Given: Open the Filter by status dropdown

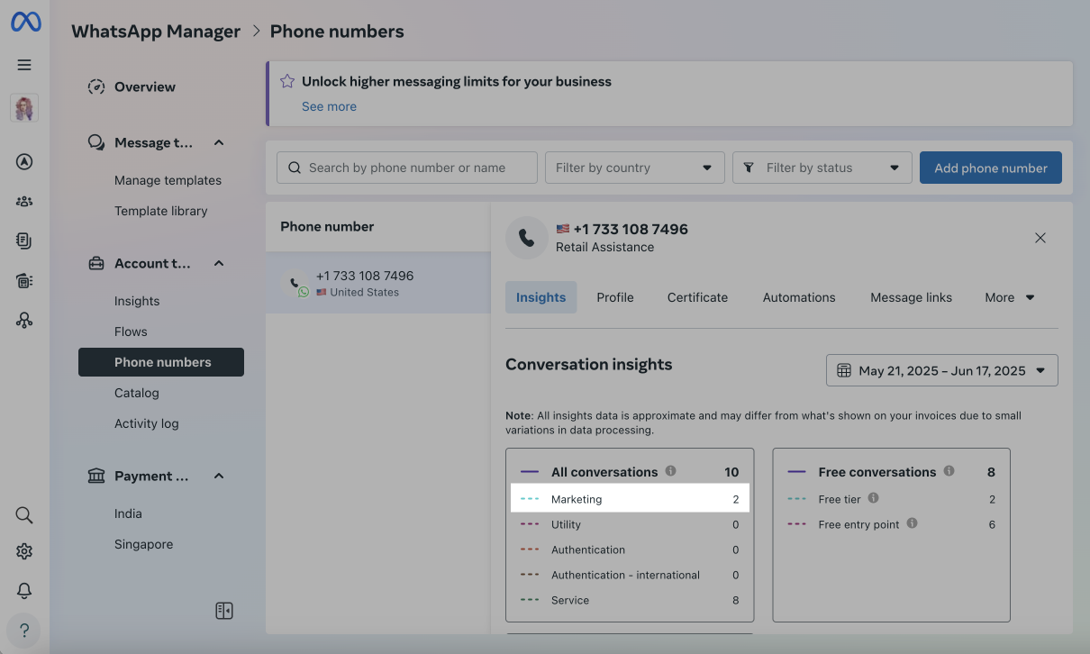Looking at the screenshot, I should coord(822,168).
